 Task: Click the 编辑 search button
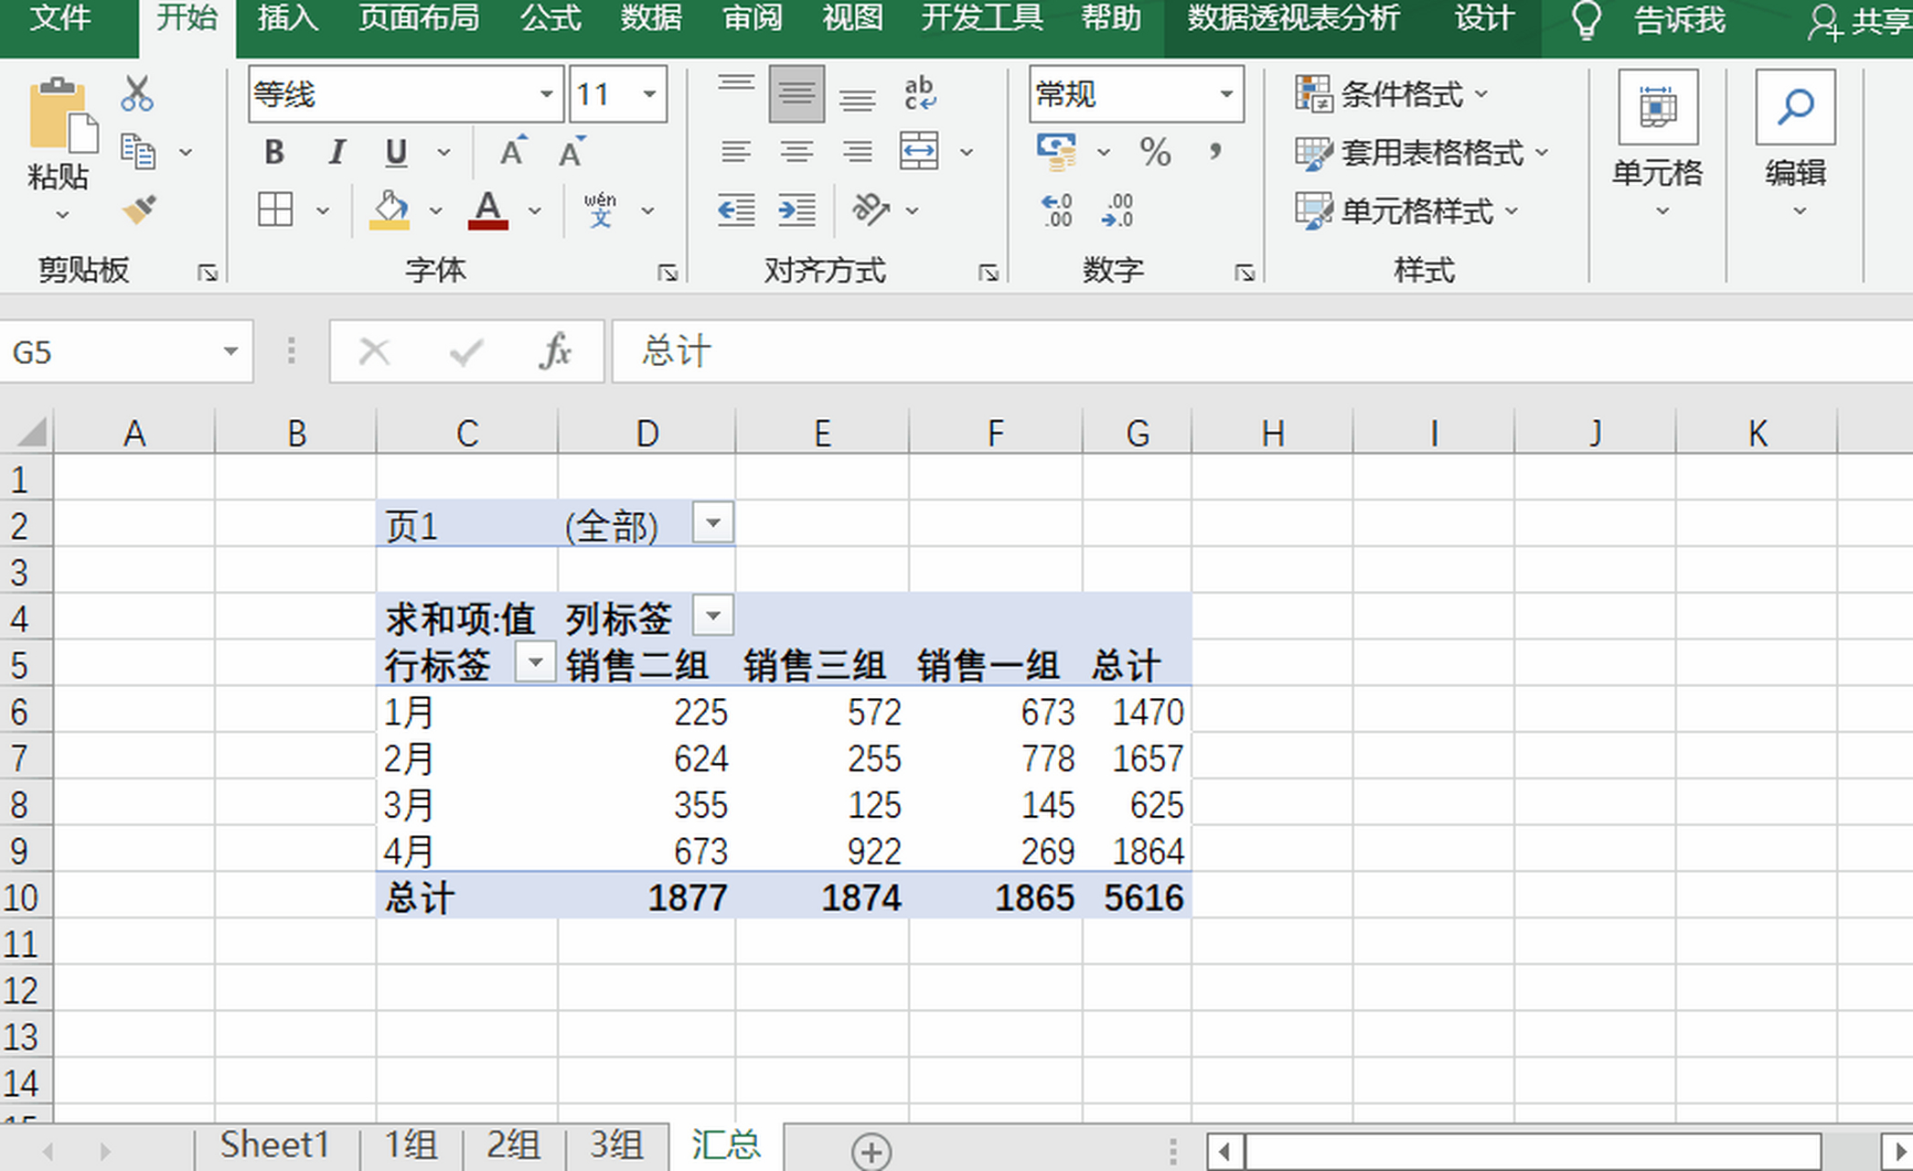[x=1796, y=146]
